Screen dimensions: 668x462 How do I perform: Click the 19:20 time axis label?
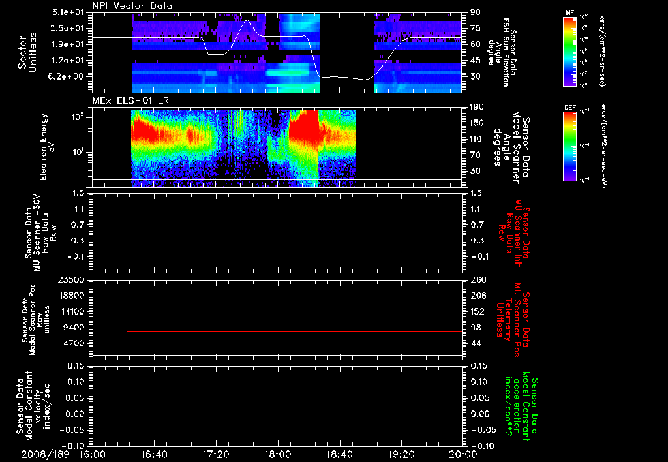click(x=401, y=454)
